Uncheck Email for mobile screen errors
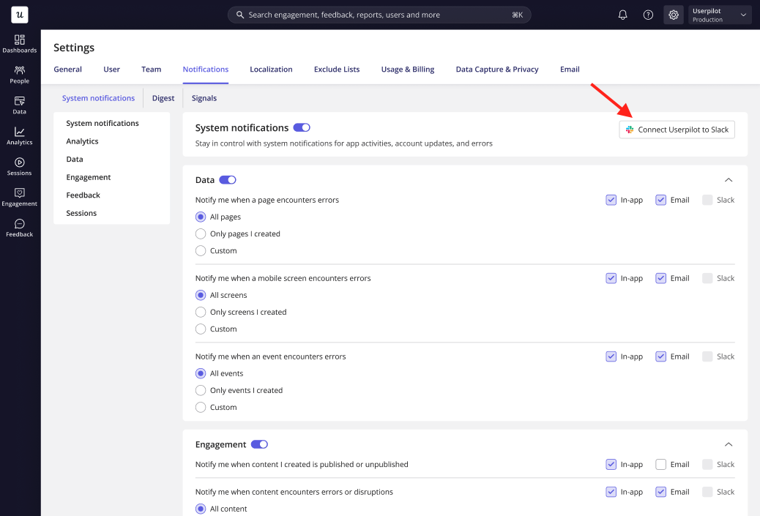This screenshot has height=516, width=760. tap(660, 278)
